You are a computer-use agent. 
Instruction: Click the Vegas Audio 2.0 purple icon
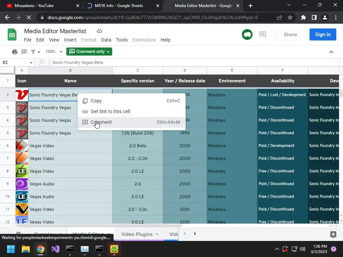[x=22, y=184]
